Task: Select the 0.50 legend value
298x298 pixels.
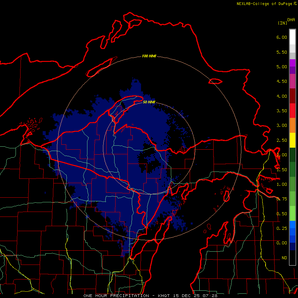Action: click(x=282, y=214)
